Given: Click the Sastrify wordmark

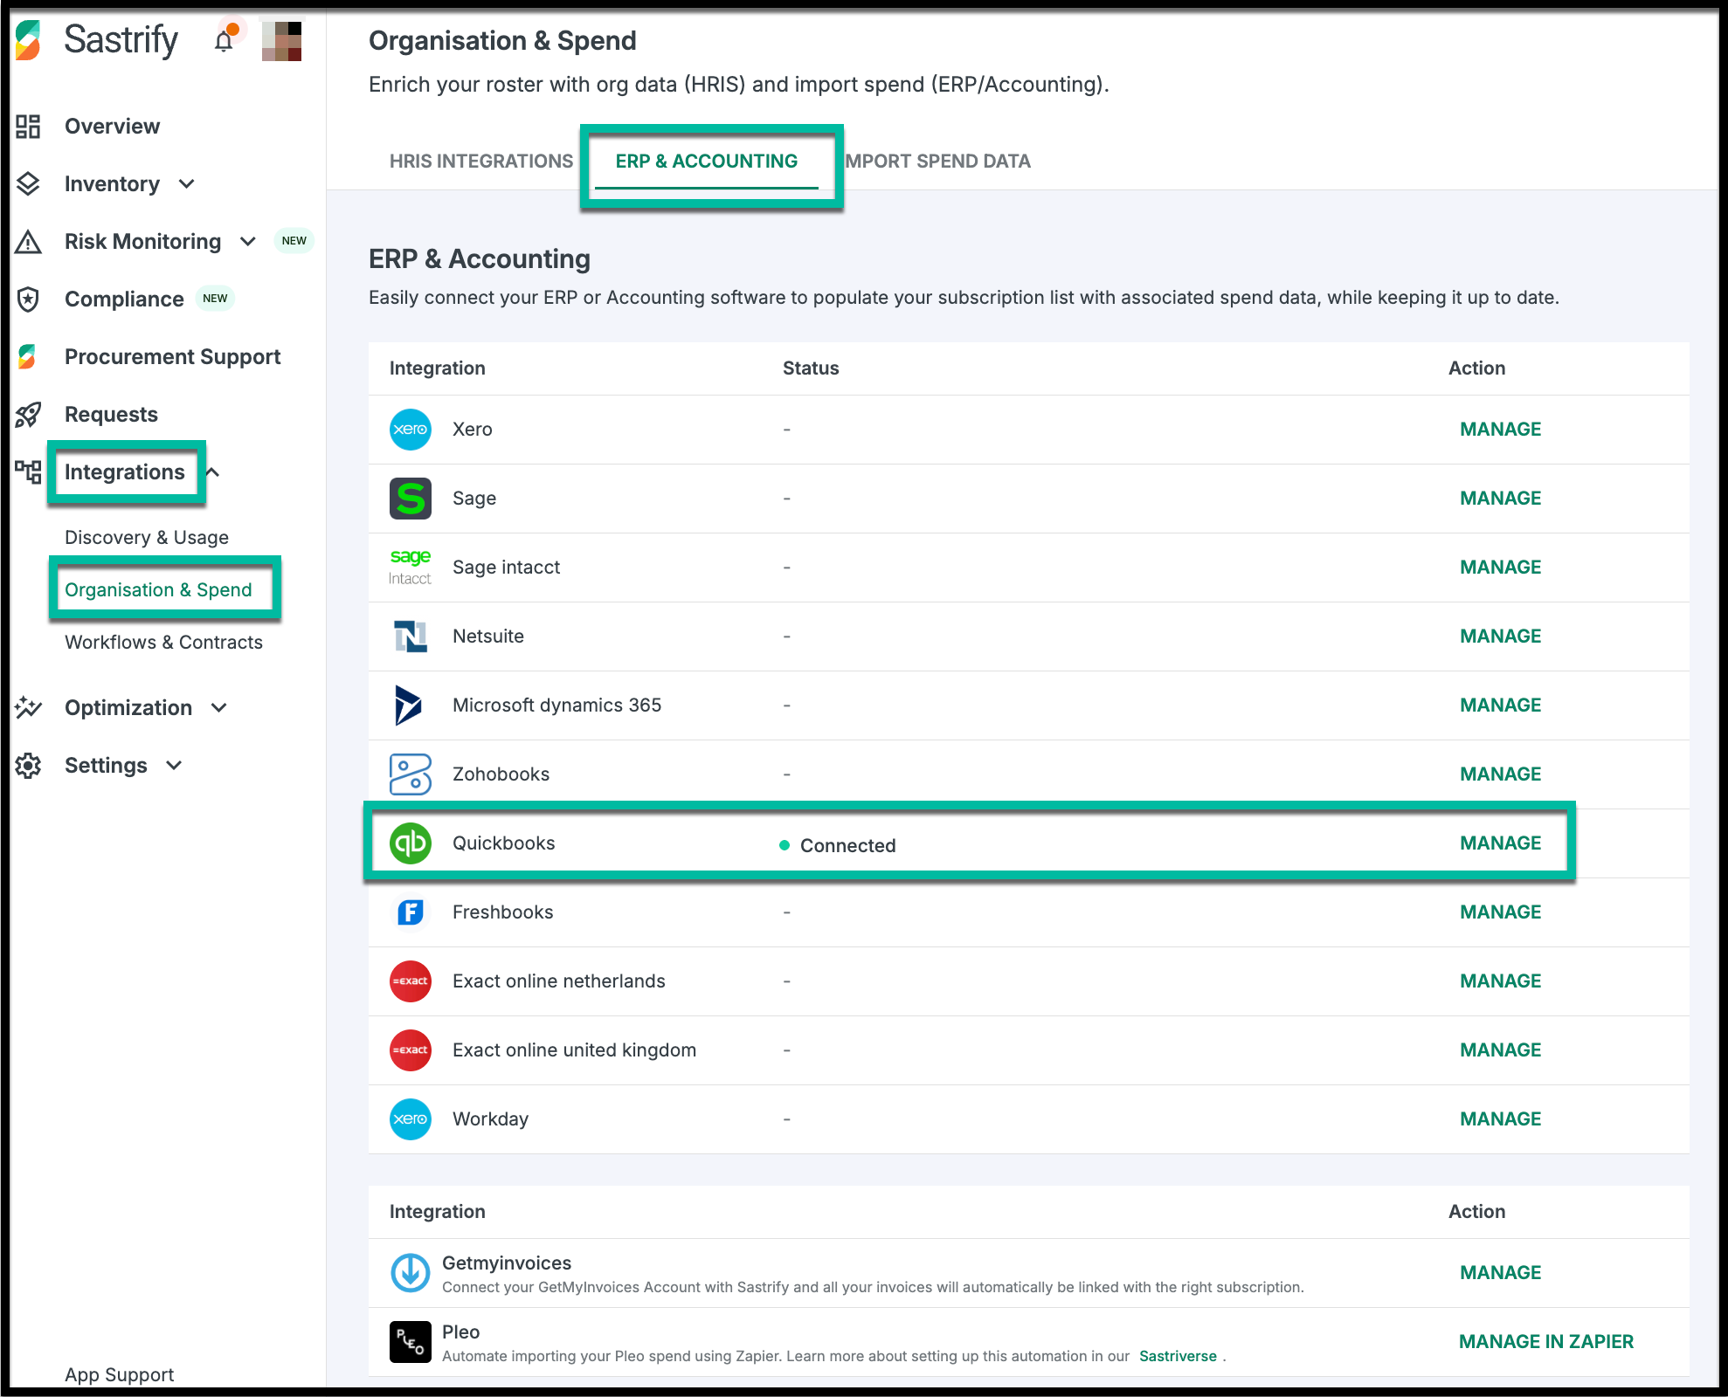Looking at the screenshot, I should coord(121,40).
